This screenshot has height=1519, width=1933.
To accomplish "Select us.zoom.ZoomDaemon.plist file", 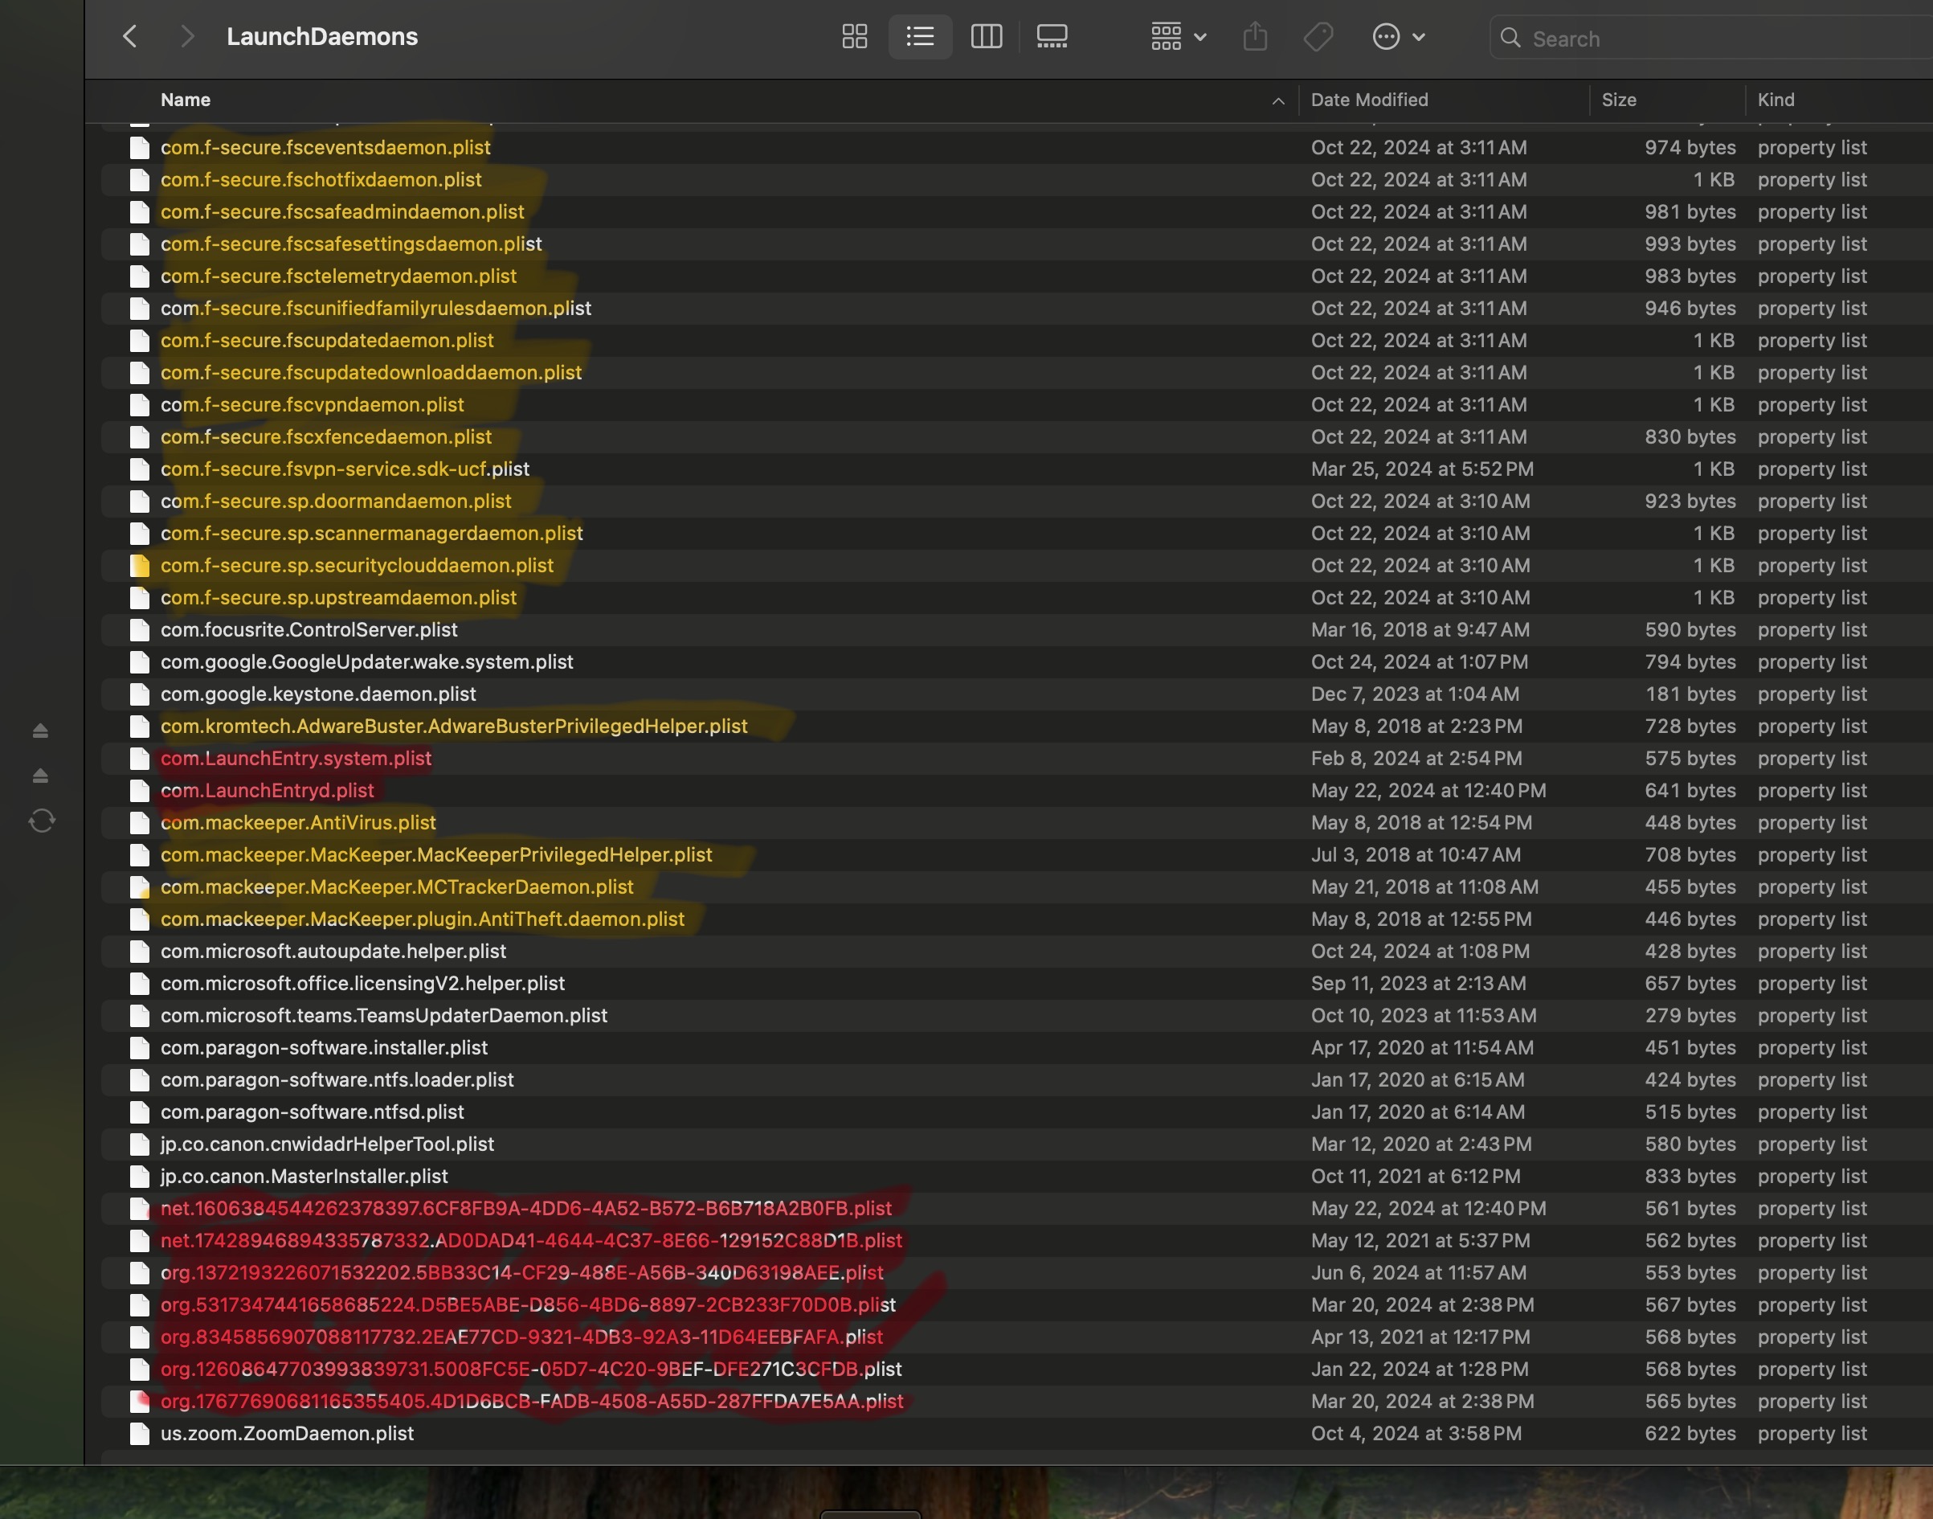I will pyautogui.click(x=287, y=1433).
